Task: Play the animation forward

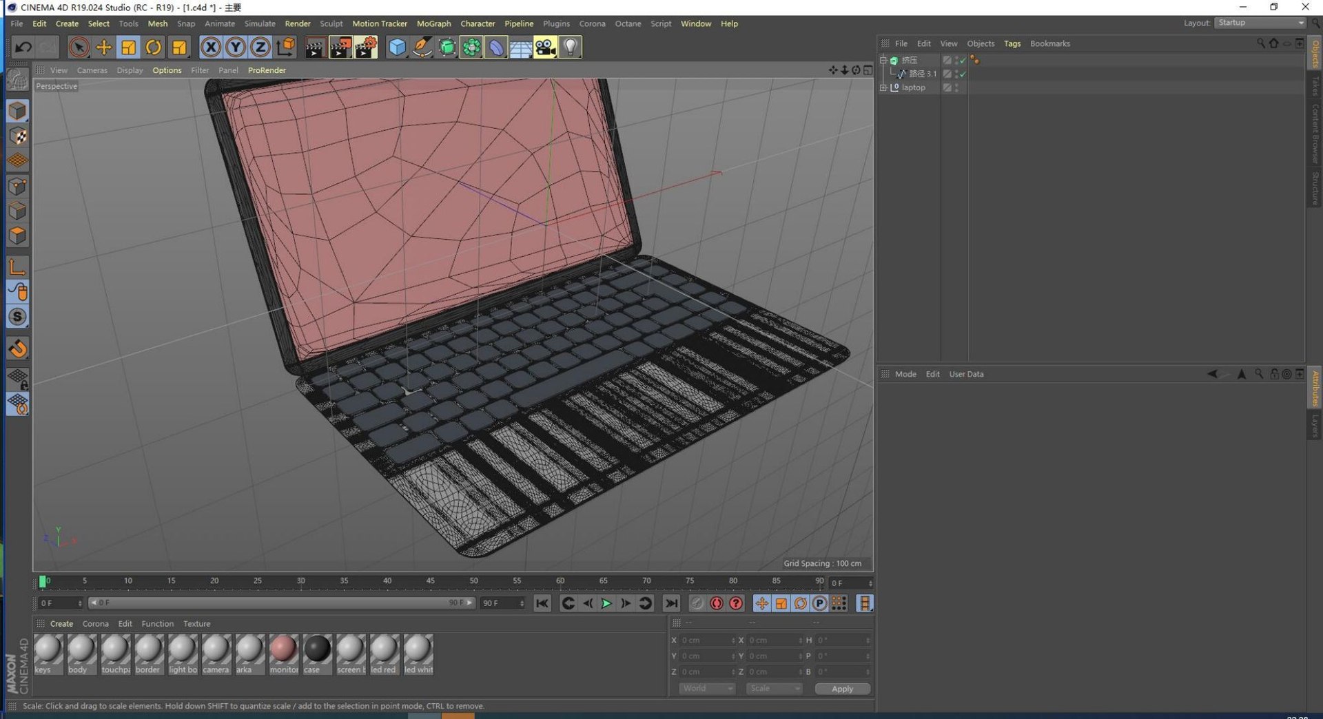Action: [606, 603]
